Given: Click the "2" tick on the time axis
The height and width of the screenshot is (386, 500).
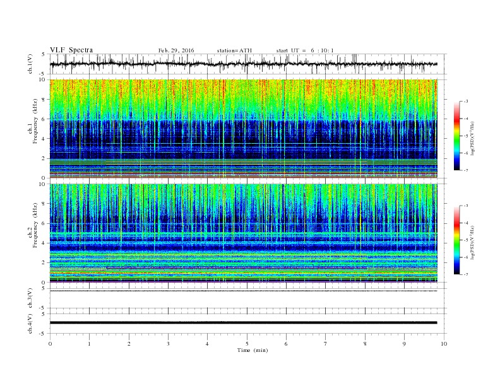Looking at the screenshot, I should [x=129, y=344].
